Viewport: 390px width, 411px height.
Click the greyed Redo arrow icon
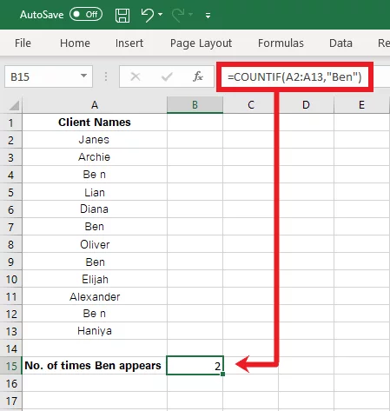tap(178, 15)
